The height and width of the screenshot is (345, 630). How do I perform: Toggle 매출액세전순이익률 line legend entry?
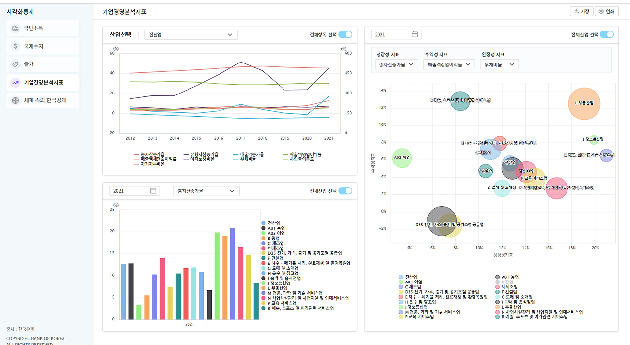point(155,159)
